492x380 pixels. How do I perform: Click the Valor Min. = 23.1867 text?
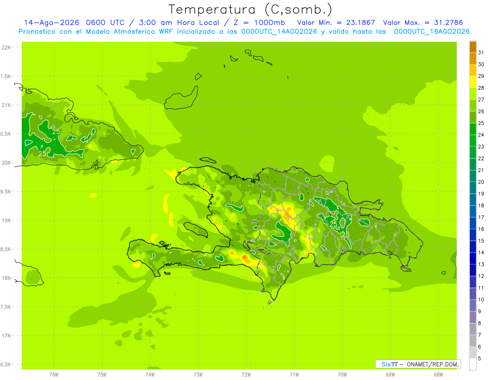click(336, 23)
